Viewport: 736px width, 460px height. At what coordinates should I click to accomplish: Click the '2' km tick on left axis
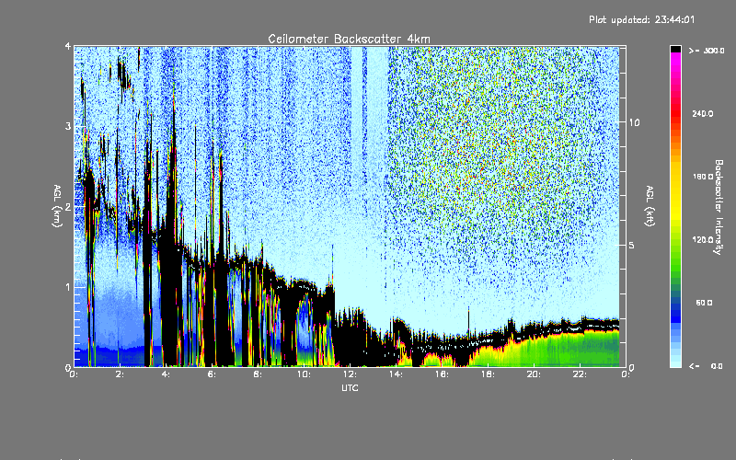68,206
